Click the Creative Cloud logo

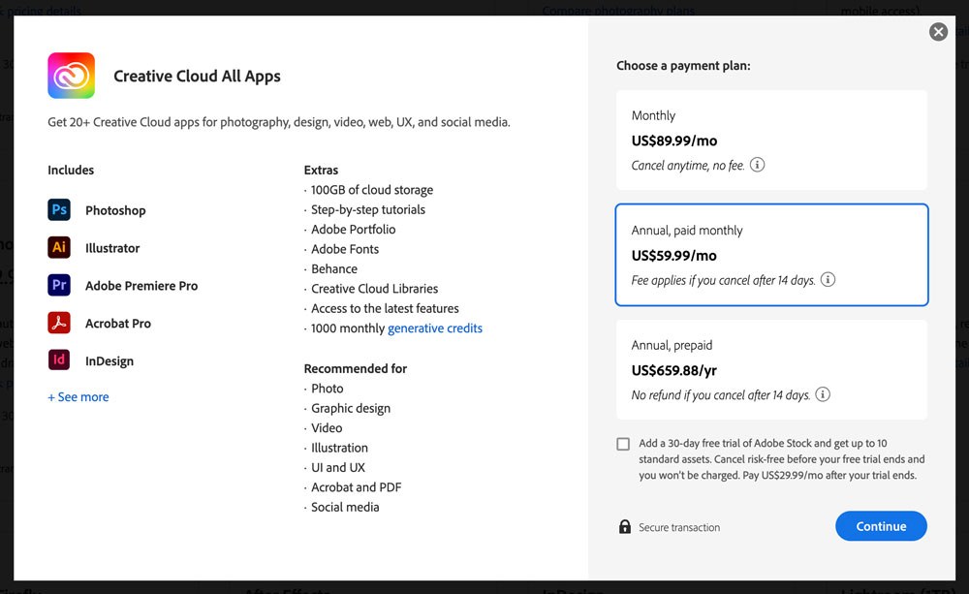(69, 75)
